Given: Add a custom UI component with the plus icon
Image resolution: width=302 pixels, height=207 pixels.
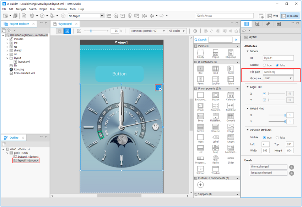Looking at the screenshot, I should pos(200,185).
